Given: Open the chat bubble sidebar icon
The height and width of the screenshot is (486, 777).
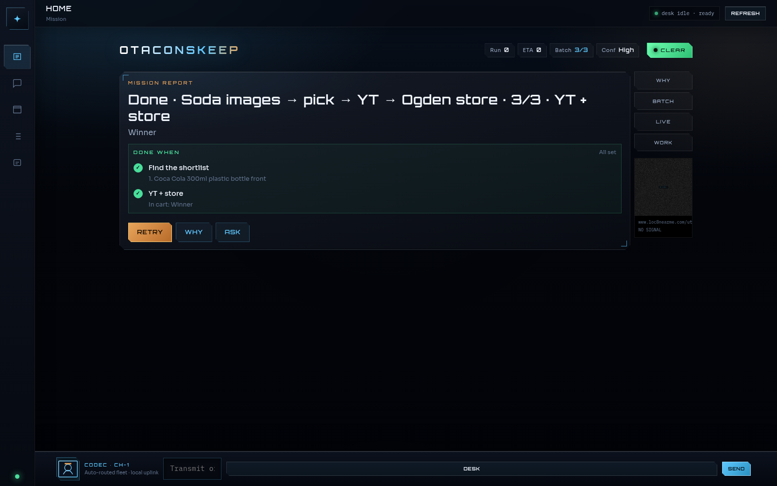Looking at the screenshot, I should click(x=17, y=83).
